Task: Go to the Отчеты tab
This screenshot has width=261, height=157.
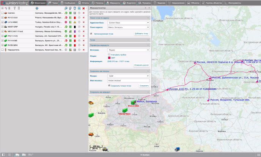Action: (83, 3)
